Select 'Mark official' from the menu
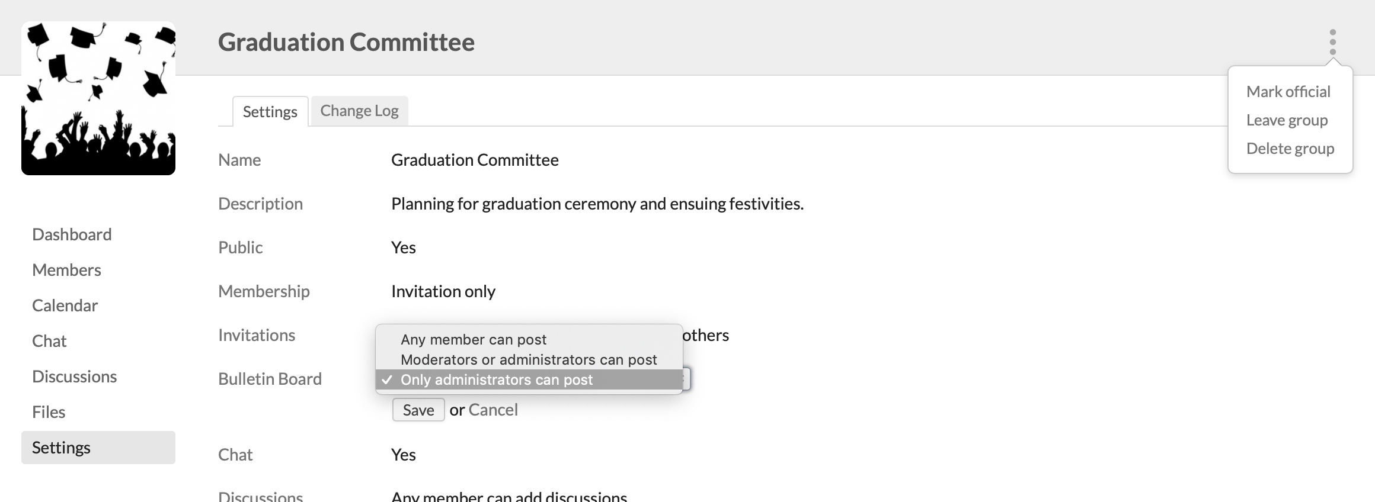The image size is (1375, 502). click(x=1288, y=92)
